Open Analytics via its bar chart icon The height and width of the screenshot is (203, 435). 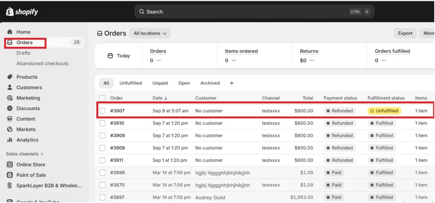click(10, 140)
